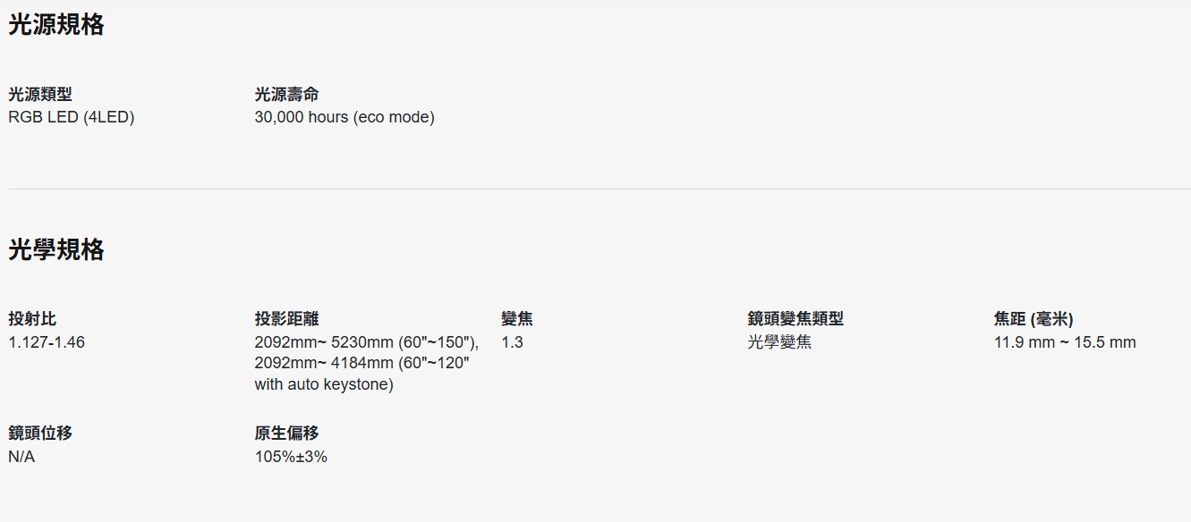Click the 焦距 (毫米) label

tap(1034, 319)
